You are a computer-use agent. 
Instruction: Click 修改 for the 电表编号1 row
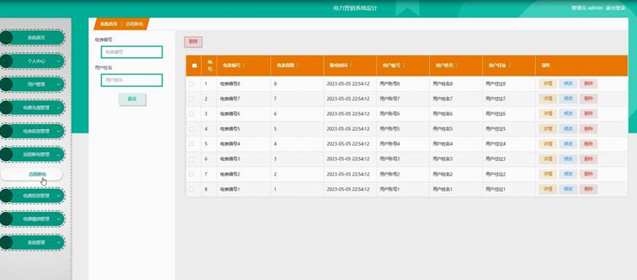pos(568,189)
